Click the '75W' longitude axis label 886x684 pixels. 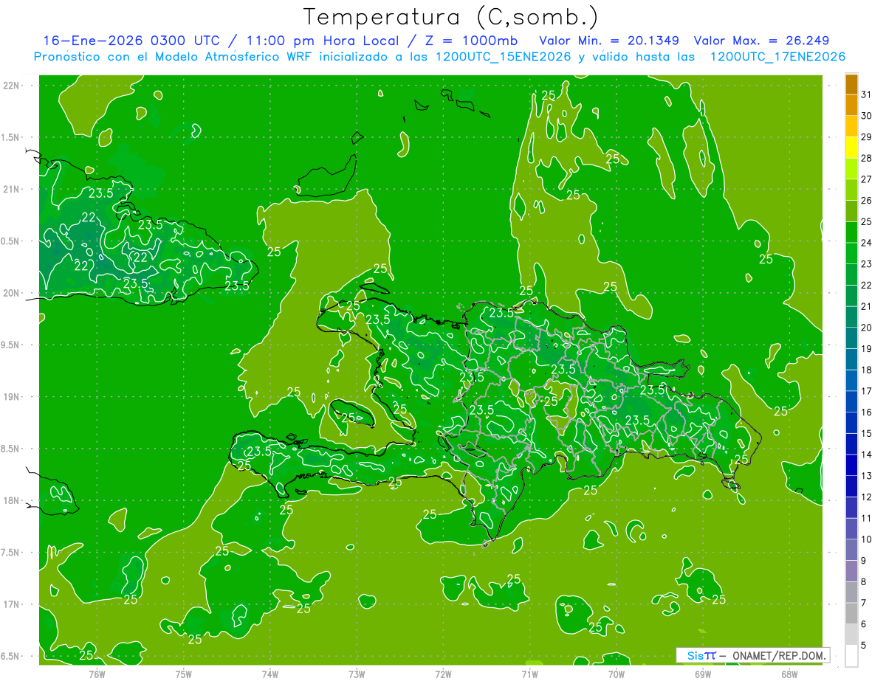(184, 674)
